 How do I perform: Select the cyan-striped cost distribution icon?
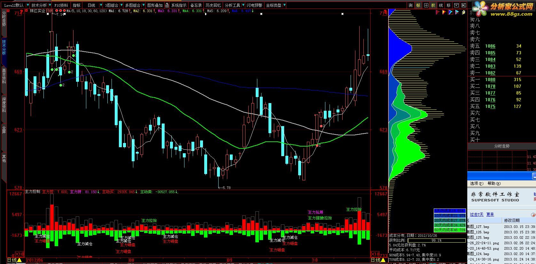pos(457,12)
